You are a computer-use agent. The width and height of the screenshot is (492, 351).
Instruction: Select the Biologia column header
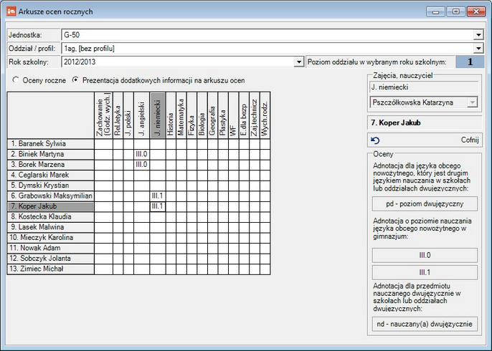[202, 115]
